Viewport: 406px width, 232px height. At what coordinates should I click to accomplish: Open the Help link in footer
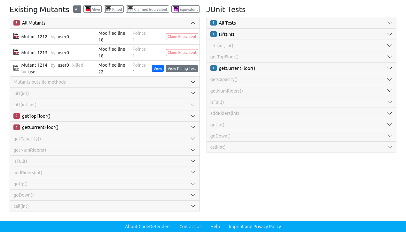pos(215,227)
